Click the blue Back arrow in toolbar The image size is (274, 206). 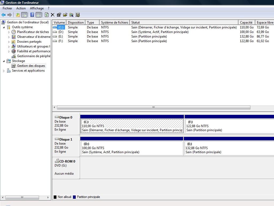coord(3,15)
